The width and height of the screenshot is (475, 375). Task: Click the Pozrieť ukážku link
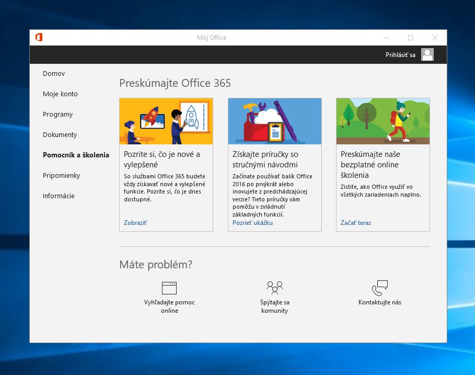252,222
